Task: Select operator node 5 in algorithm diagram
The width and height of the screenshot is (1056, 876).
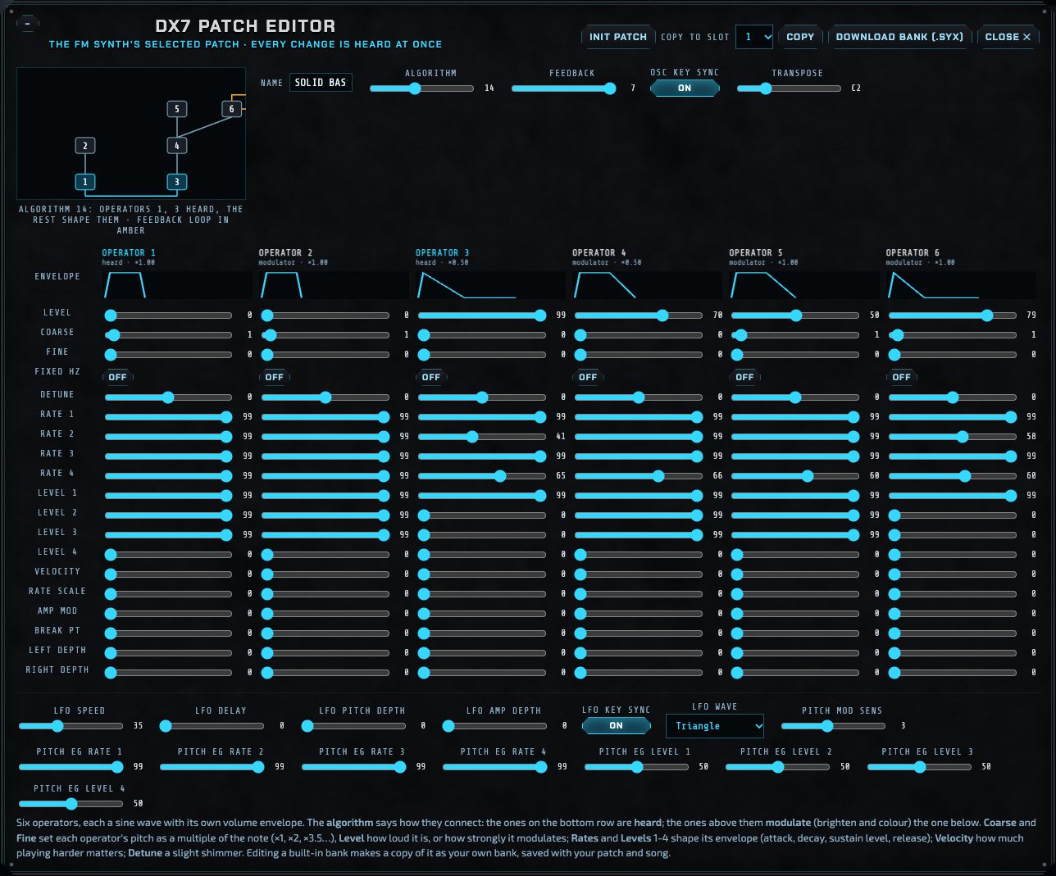Action: (176, 108)
